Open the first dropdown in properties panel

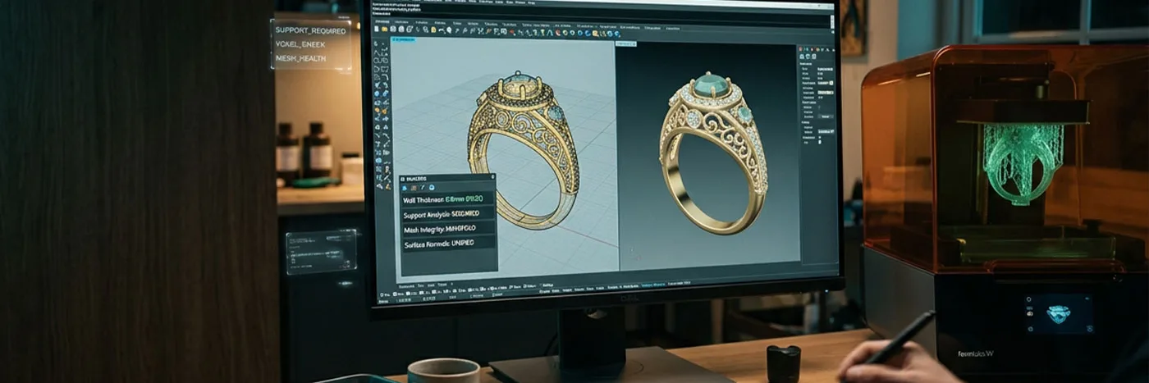(825, 70)
